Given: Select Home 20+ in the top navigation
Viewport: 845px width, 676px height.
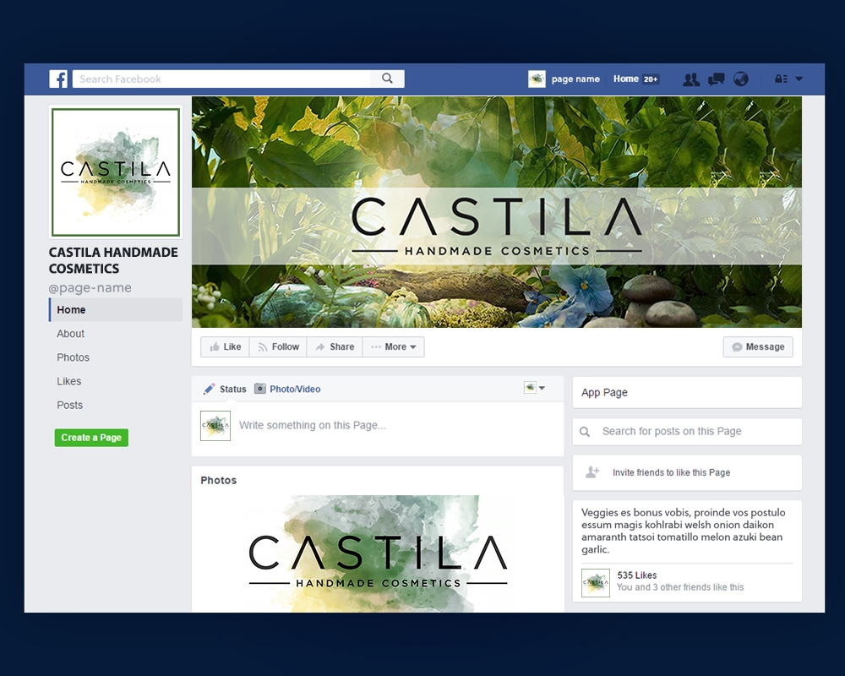Looking at the screenshot, I should click(635, 79).
